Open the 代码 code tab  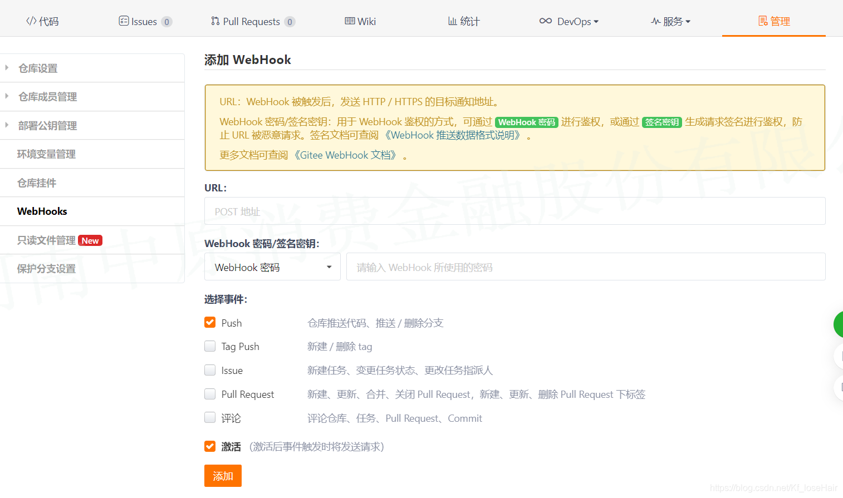click(x=42, y=21)
